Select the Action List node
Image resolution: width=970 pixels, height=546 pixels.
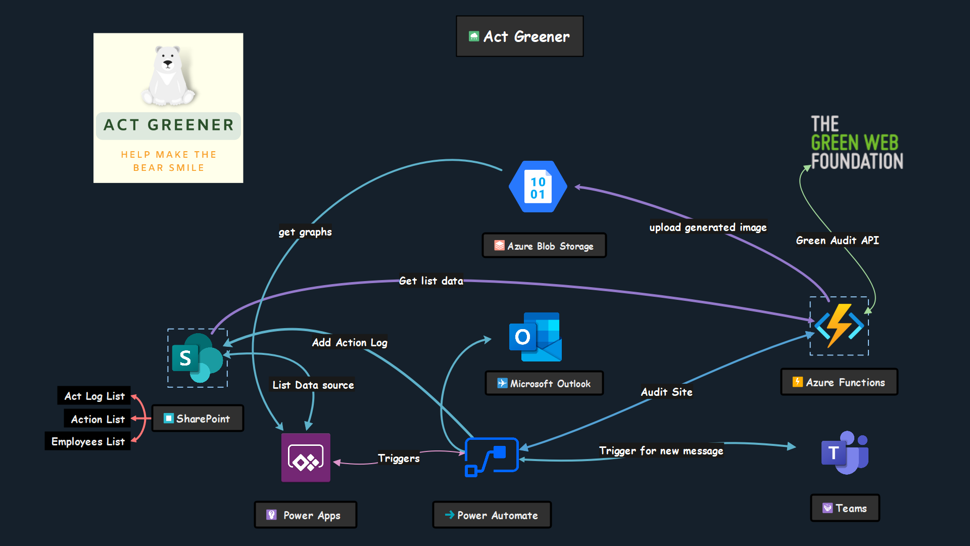98,419
